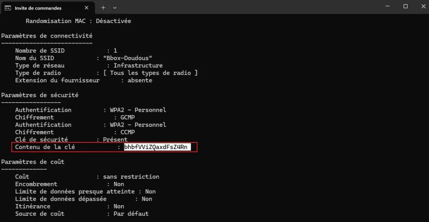Click the command prompt icon in the tab

point(8,8)
